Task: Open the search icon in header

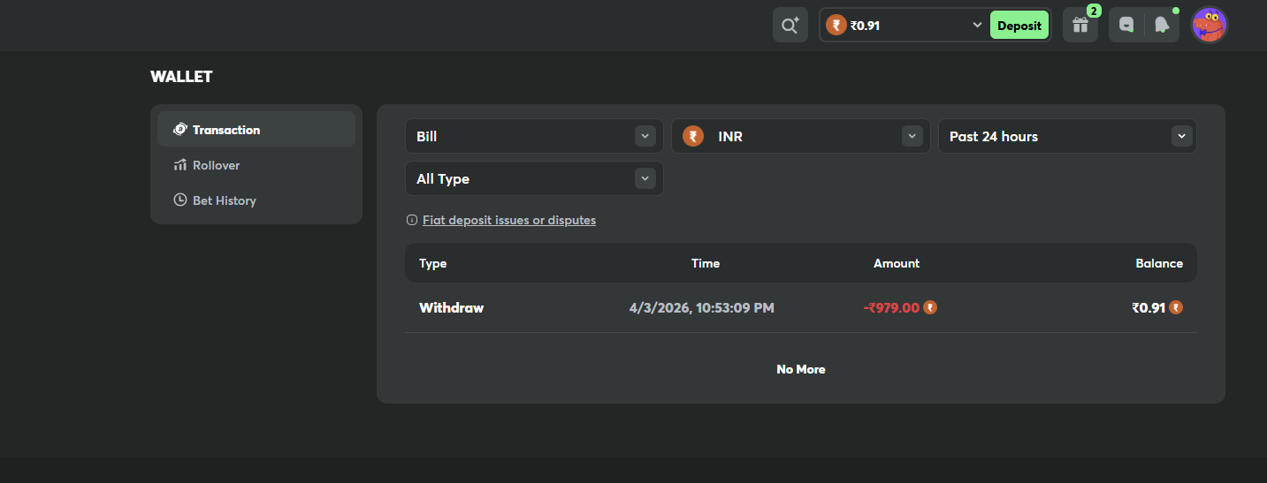Action: tap(790, 25)
